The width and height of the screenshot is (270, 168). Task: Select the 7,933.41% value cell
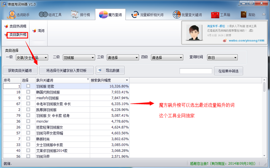pyautogui.click(x=110, y=92)
